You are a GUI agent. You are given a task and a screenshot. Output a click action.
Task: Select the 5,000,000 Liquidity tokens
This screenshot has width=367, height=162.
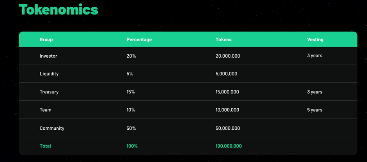click(x=226, y=74)
